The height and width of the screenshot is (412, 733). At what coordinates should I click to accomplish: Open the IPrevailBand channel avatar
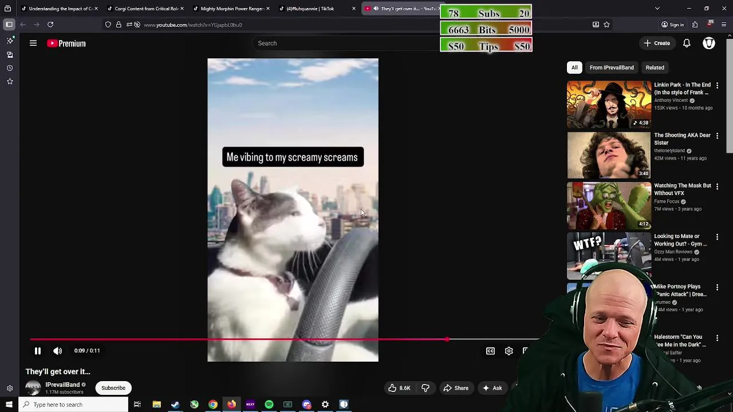(x=33, y=388)
